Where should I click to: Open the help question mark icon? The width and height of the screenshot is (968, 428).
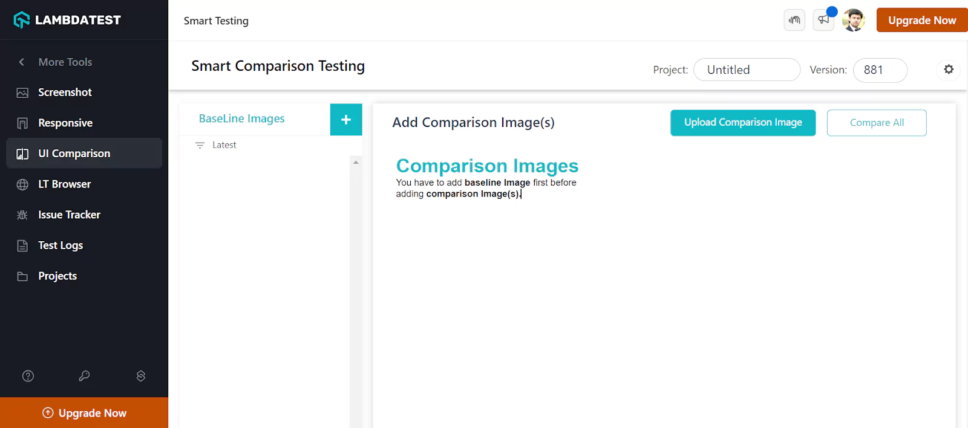pos(28,376)
